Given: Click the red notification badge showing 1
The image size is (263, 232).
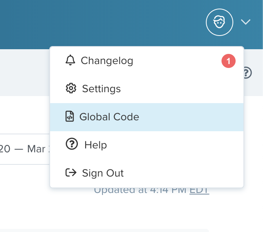Looking at the screenshot, I should (229, 61).
